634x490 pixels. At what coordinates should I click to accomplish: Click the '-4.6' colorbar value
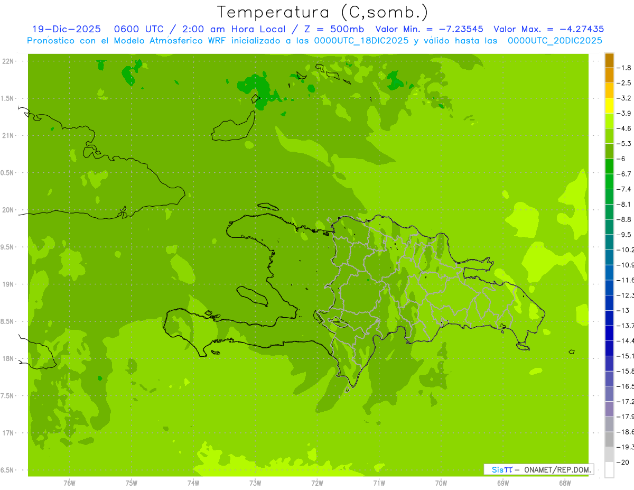point(625,128)
